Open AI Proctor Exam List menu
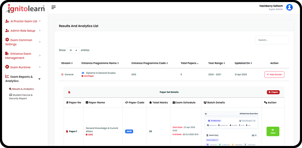The image size is (302, 148). 23,21
